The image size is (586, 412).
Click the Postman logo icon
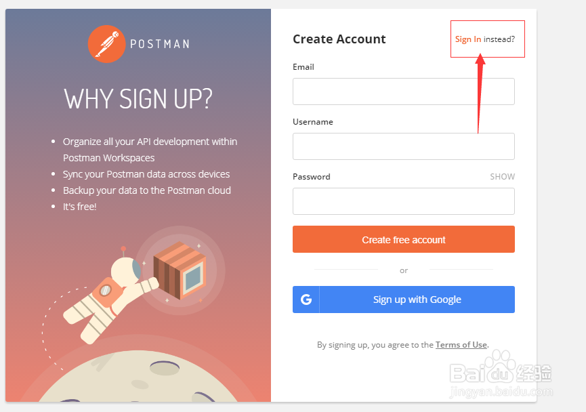pos(107,44)
